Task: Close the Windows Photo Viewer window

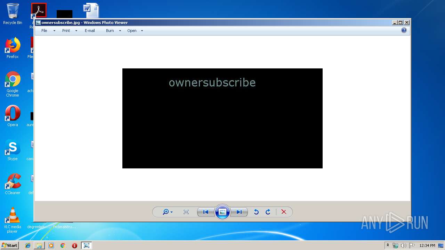Action: 407,23
